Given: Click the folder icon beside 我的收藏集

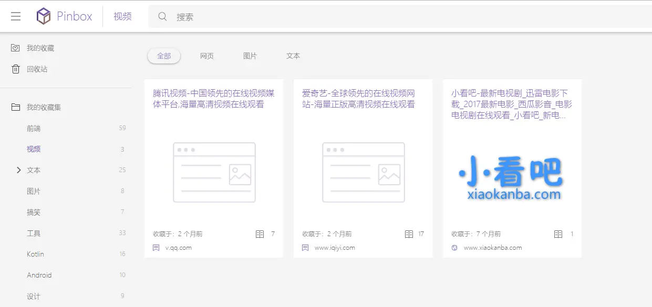Looking at the screenshot, I should tap(15, 107).
